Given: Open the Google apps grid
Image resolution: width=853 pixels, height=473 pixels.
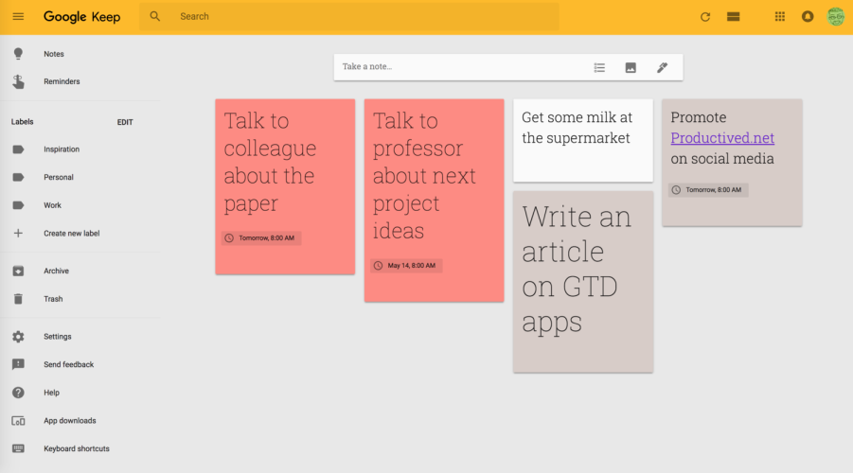Looking at the screenshot, I should click(x=780, y=16).
